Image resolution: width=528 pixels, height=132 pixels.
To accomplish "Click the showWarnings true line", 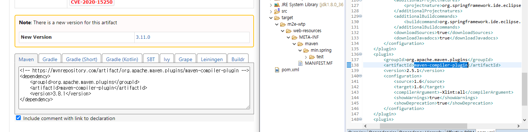I will (x=436, y=98).
